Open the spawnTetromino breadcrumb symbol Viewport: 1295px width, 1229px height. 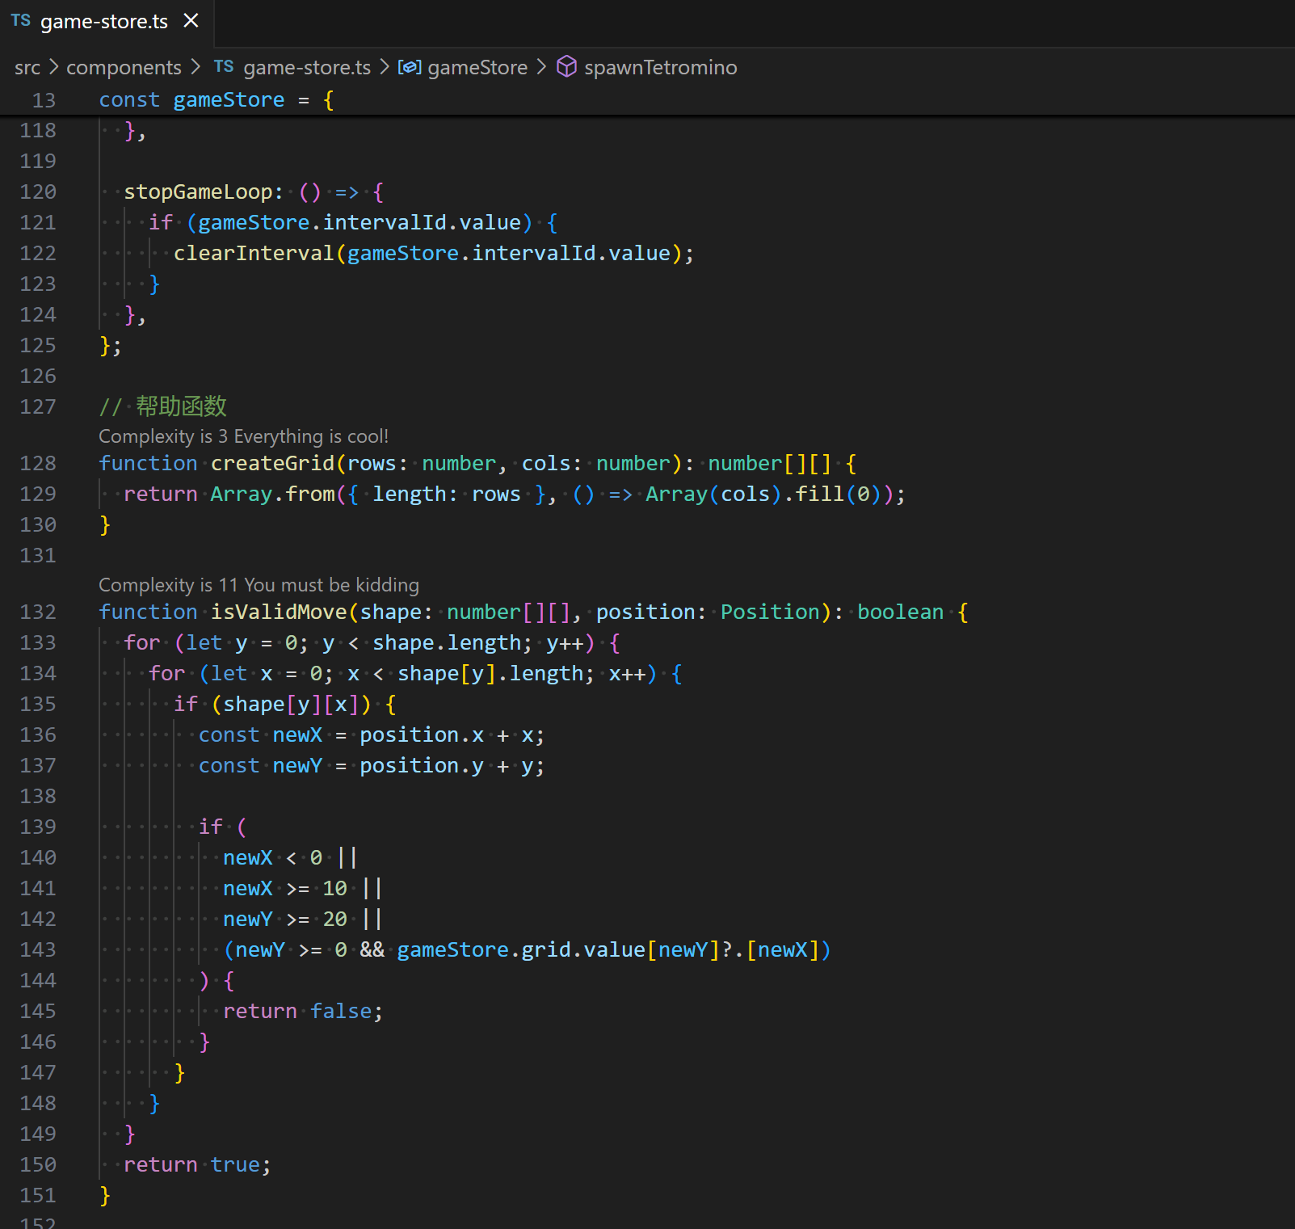tap(660, 67)
